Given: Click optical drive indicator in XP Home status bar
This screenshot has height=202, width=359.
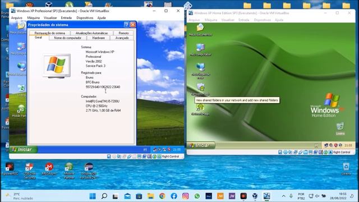Looking at the screenshot, I should (x=286, y=152).
